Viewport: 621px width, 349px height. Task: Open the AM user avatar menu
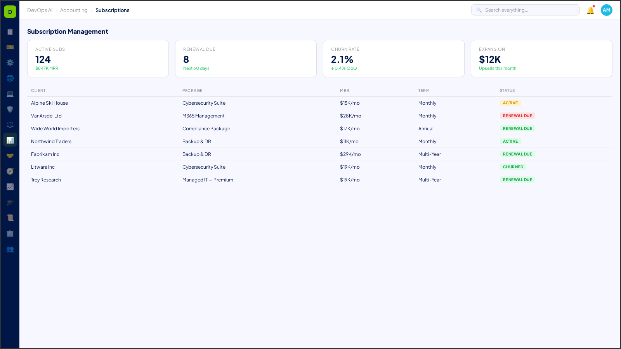[x=606, y=10]
